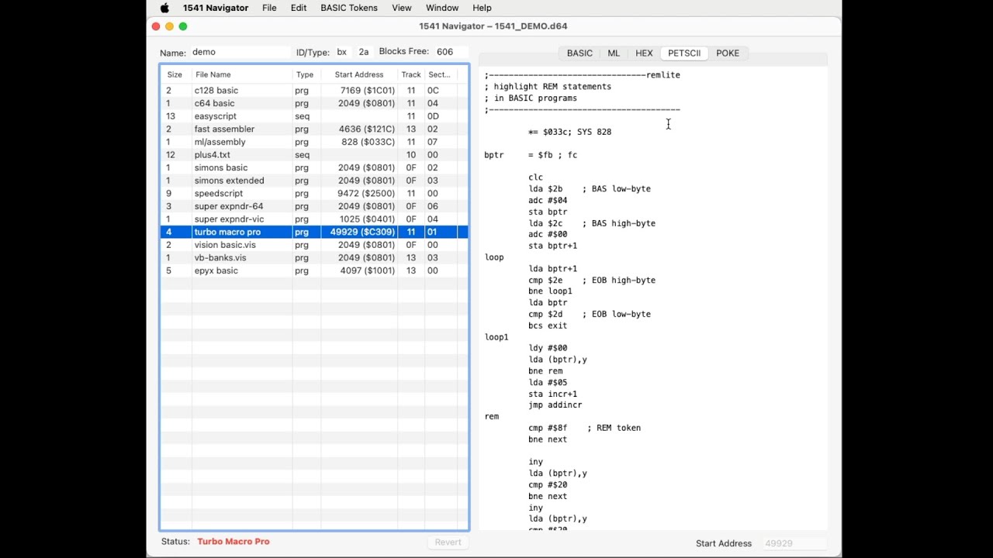Select the 'c128 basic' file row
The height and width of the screenshot is (558, 993).
(314, 91)
